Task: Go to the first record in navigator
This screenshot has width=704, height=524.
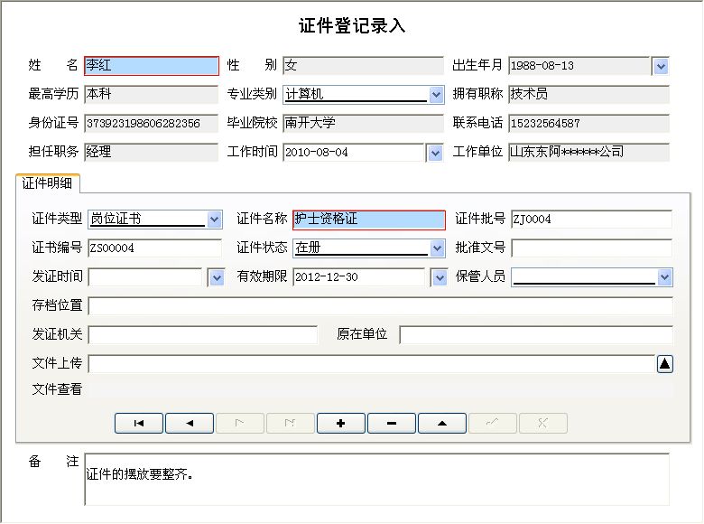Action: [138, 423]
